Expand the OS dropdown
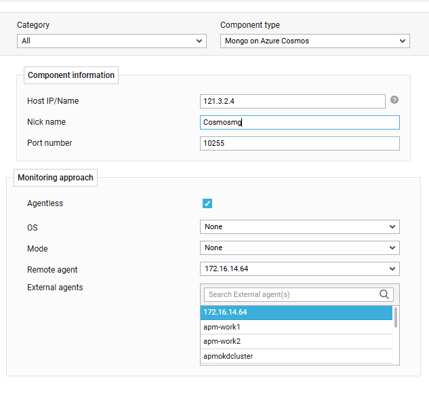 pyautogui.click(x=300, y=226)
